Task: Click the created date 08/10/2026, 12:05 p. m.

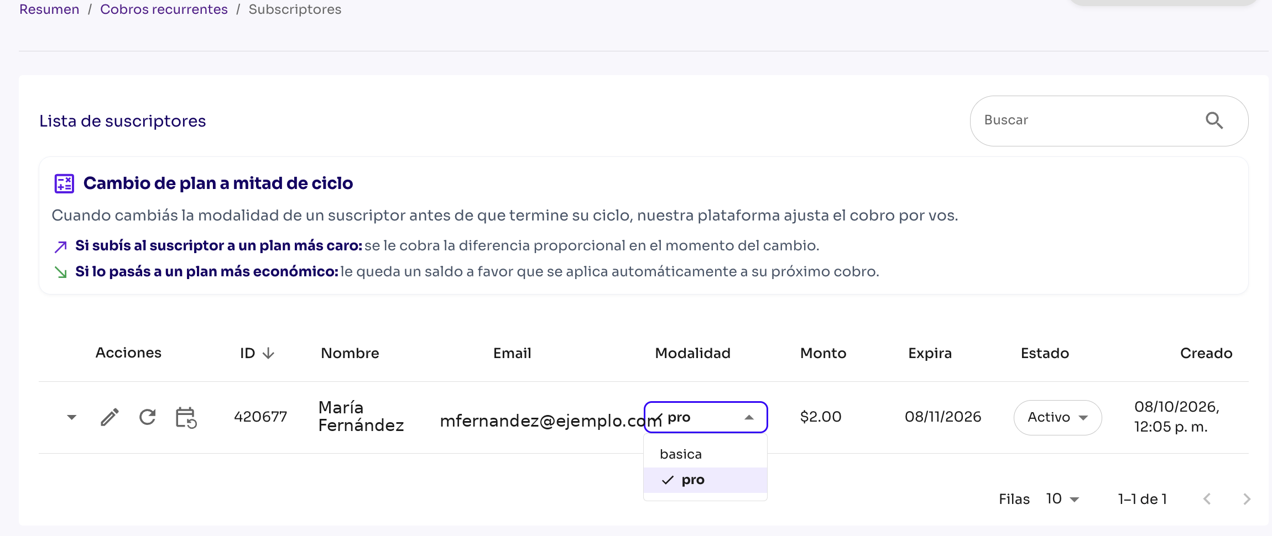Action: click(x=1177, y=417)
